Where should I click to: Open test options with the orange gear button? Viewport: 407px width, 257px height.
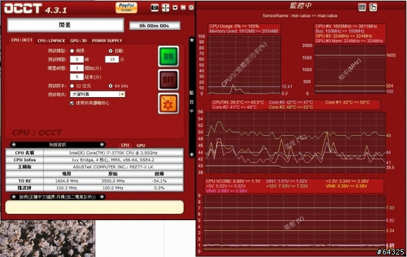tap(169, 103)
